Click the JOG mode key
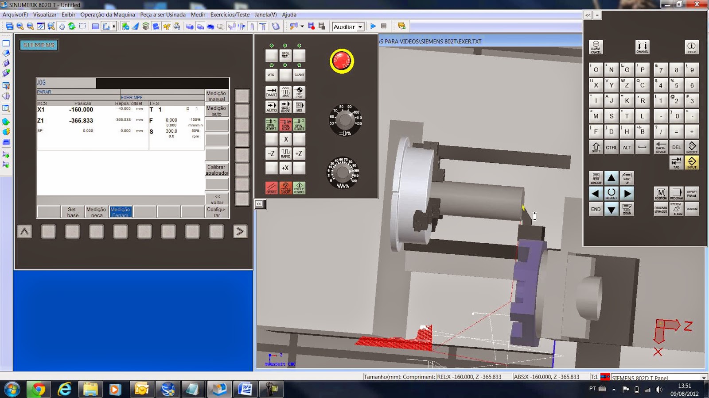The height and width of the screenshot is (398, 709). [x=285, y=92]
